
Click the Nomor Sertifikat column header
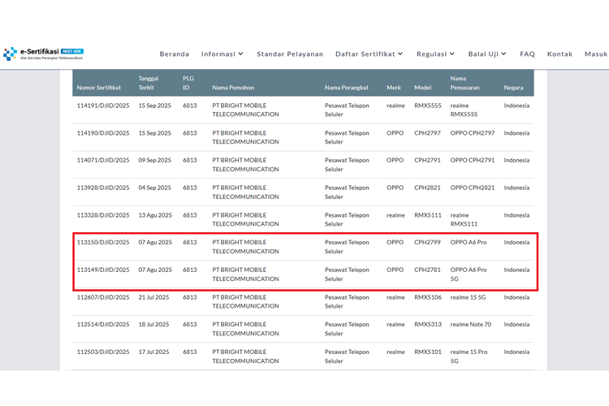[x=98, y=88]
